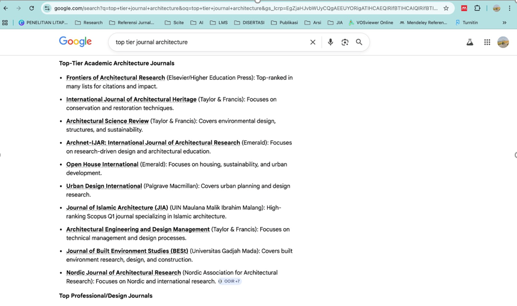The width and height of the screenshot is (517, 306).
Task: Open the Extensions puzzle icon
Action: pyautogui.click(x=477, y=9)
